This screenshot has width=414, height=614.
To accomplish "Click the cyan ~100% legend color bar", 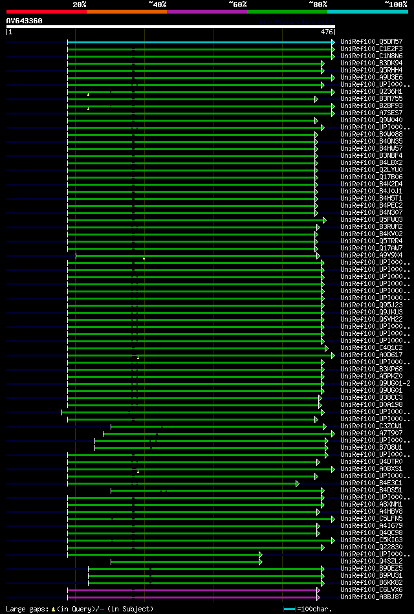I will [x=368, y=12].
